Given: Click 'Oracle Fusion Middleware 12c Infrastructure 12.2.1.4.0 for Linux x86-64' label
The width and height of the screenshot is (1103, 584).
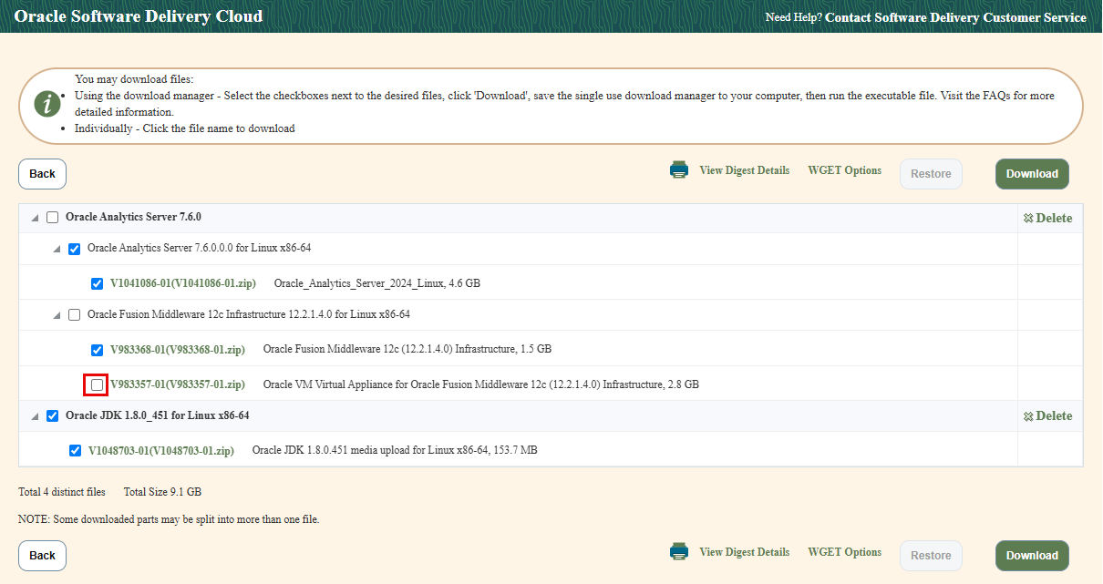Looking at the screenshot, I should coord(249,314).
